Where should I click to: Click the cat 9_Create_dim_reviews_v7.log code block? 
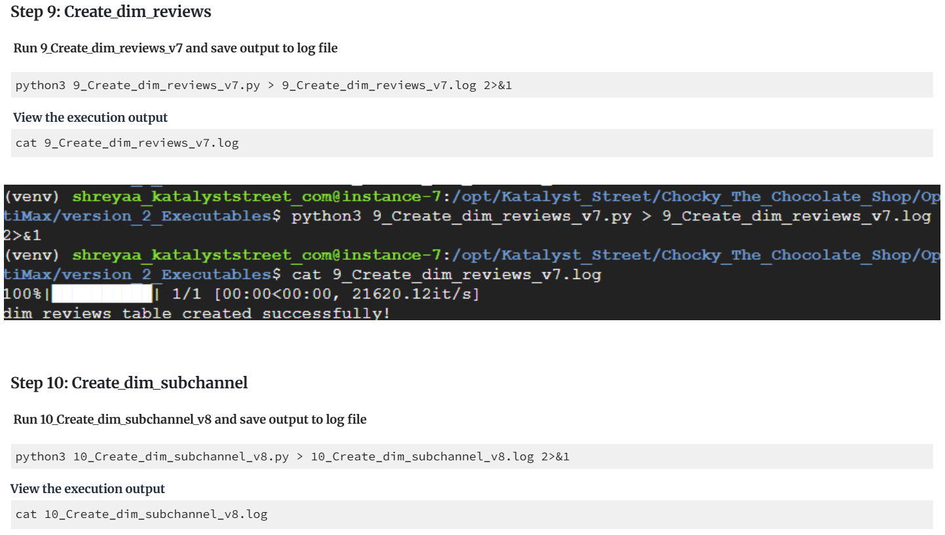tap(472, 143)
